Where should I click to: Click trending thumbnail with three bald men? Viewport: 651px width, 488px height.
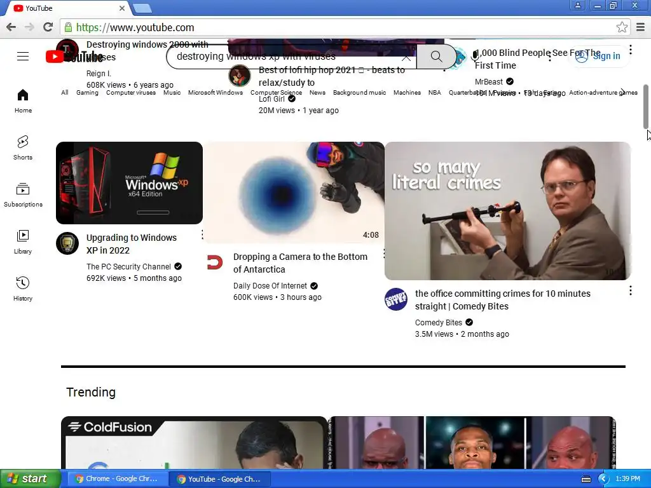click(x=472, y=443)
